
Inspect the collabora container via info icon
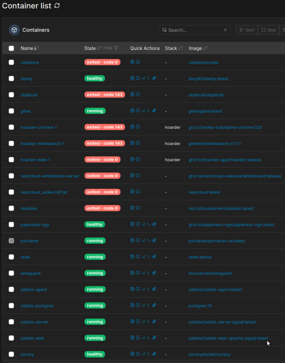tap(138, 62)
